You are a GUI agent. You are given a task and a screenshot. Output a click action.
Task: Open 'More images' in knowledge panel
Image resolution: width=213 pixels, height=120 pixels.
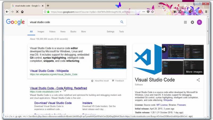pyautogui.click(x=194, y=72)
